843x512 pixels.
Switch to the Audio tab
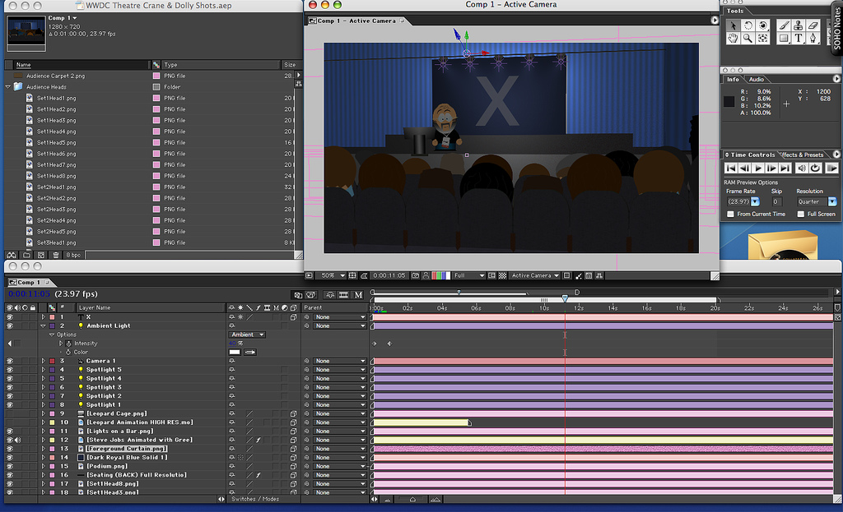[757, 80]
